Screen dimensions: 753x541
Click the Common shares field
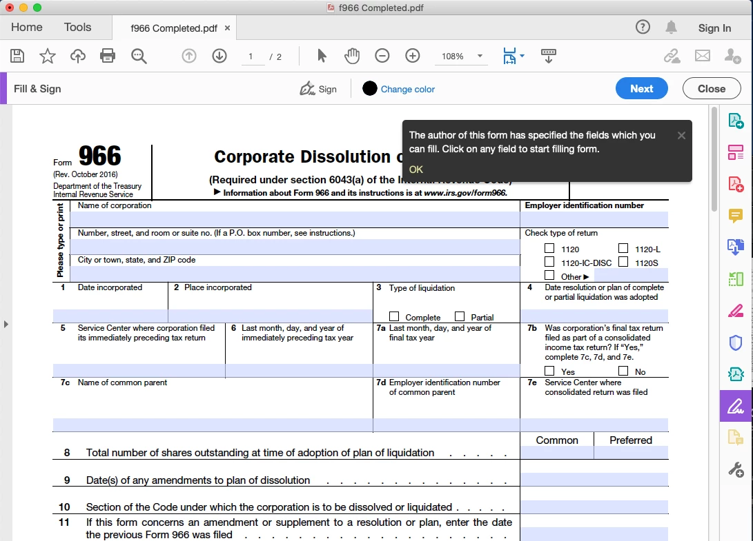tap(556, 452)
